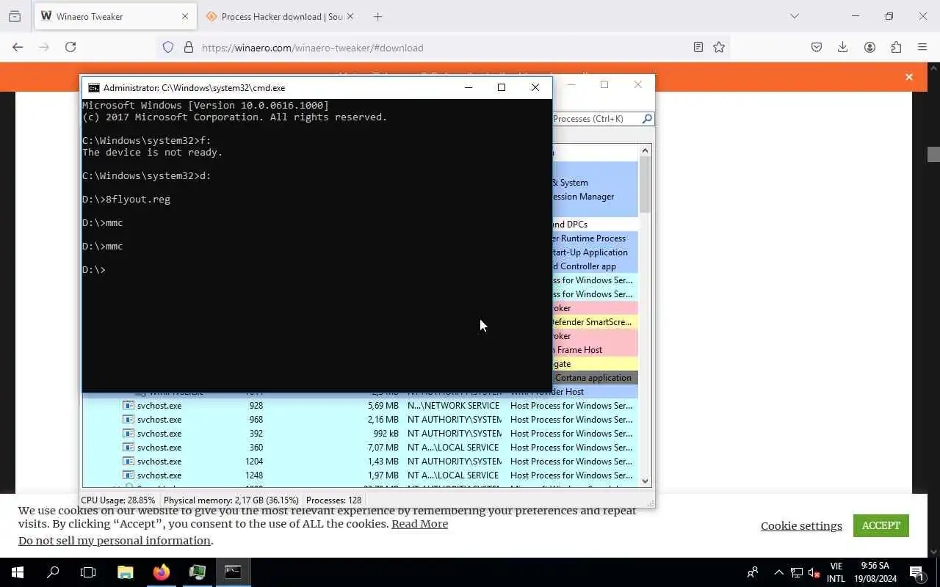Open the notification center icon

pos(916,572)
